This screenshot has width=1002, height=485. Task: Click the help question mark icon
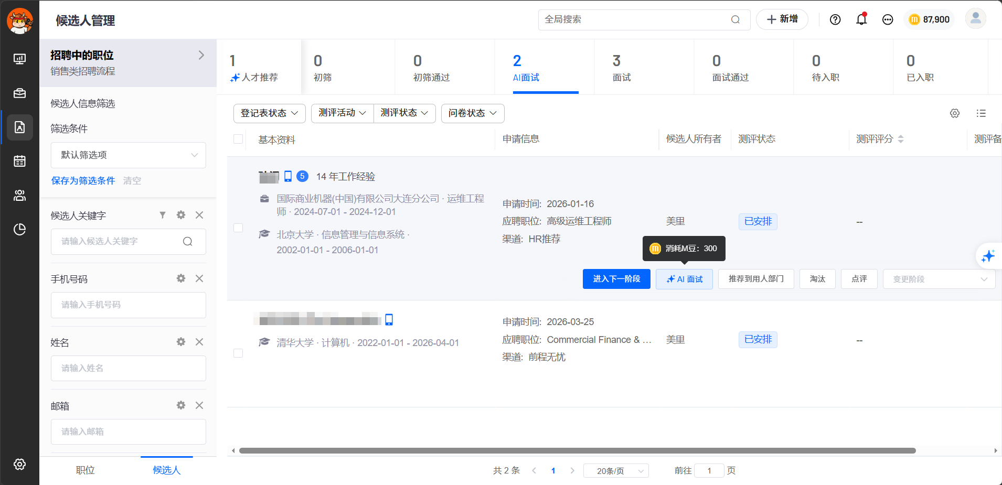pyautogui.click(x=835, y=19)
